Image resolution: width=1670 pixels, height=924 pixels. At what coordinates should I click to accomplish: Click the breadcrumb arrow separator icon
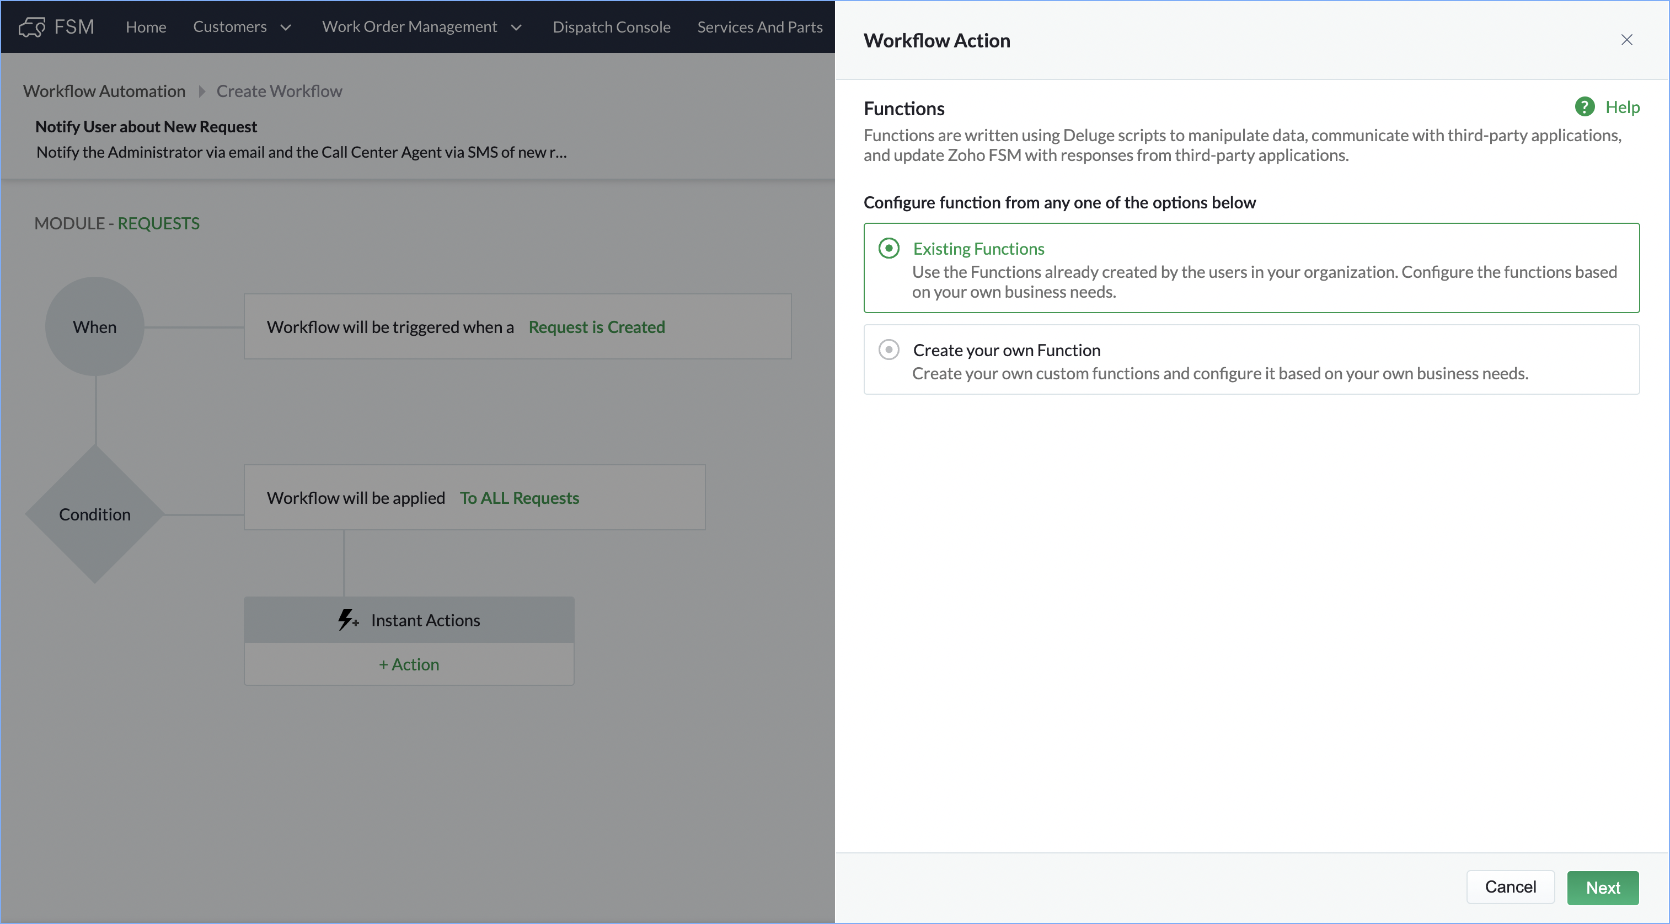202,92
